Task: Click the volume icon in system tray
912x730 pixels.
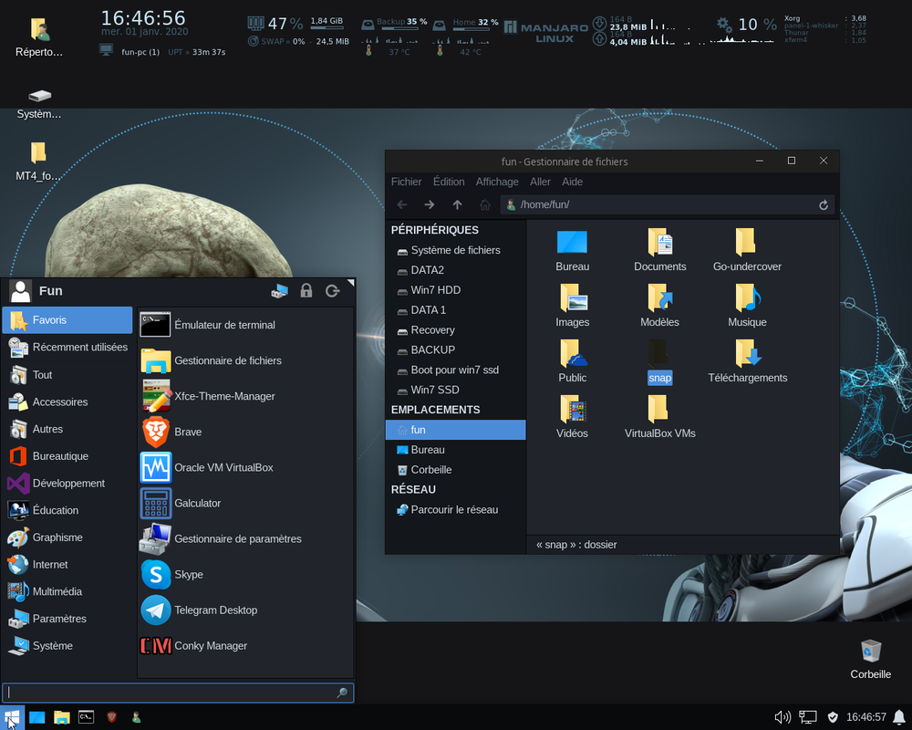Action: coord(782,717)
